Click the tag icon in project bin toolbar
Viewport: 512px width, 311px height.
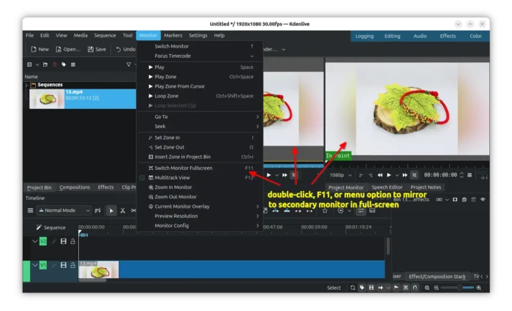pyautogui.click(x=64, y=64)
